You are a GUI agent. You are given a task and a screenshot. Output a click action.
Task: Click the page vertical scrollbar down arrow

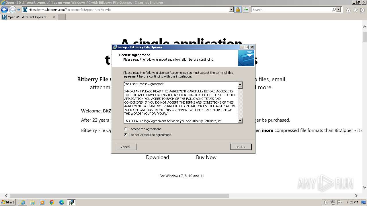tap(365, 188)
